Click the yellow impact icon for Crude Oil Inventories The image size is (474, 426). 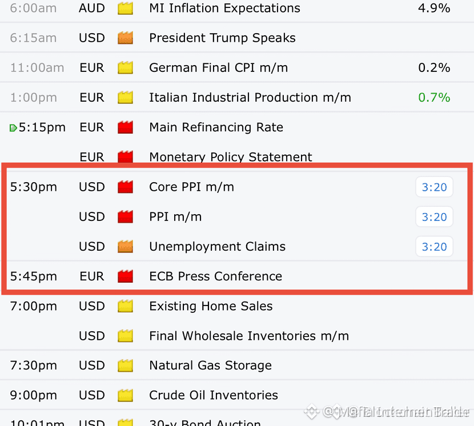point(125,395)
